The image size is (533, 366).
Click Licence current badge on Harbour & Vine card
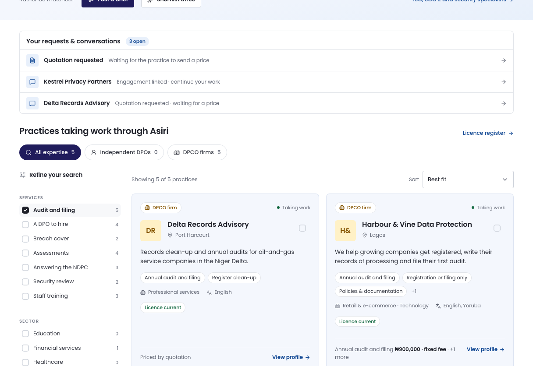(x=358, y=321)
